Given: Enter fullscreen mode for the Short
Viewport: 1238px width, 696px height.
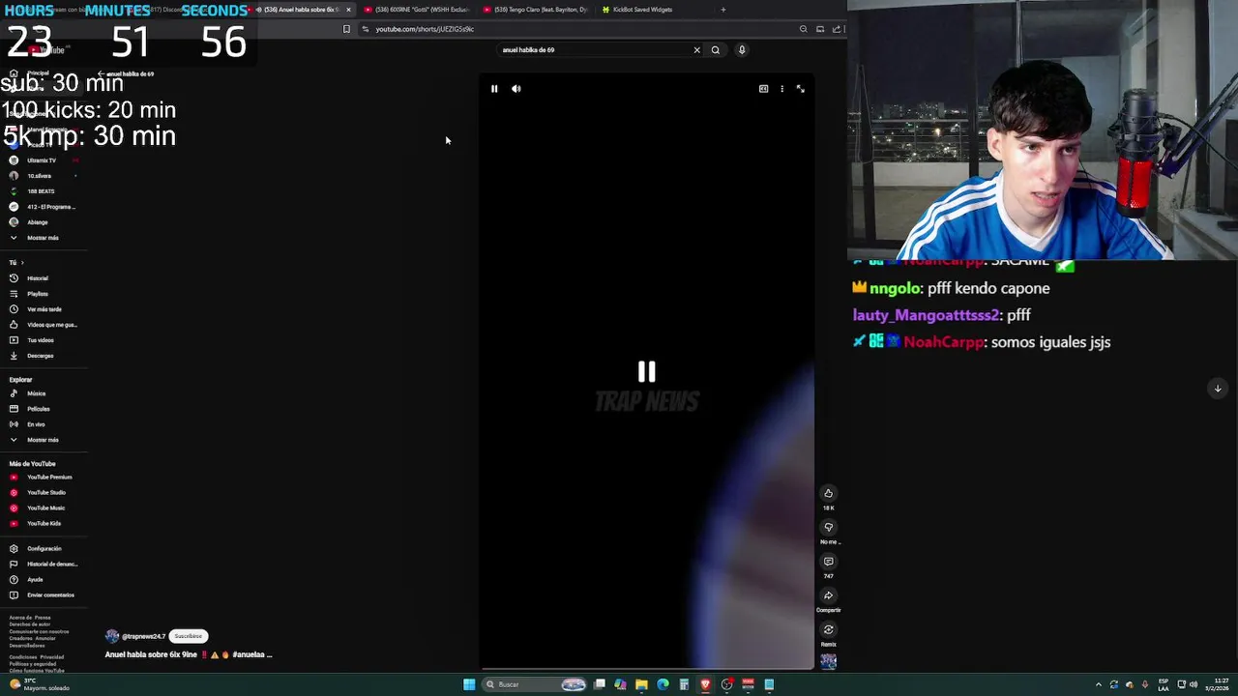Looking at the screenshot, I should [800, 89].
